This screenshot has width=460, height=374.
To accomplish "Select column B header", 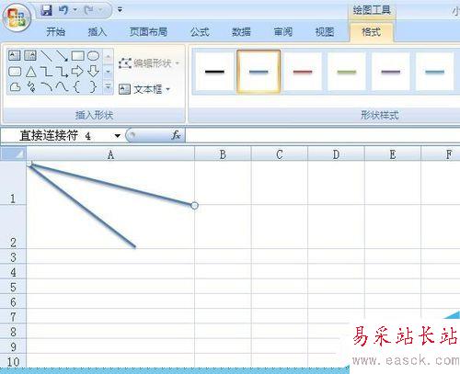I will pyautogui.click(x=223, y=154).
